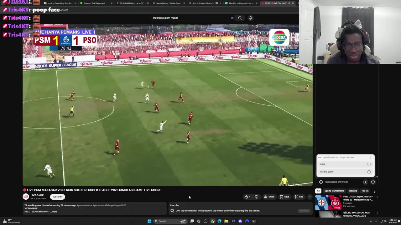Open OBS Studio from the taskbar
Screen dimensions: 401x225
pos(206,221)
